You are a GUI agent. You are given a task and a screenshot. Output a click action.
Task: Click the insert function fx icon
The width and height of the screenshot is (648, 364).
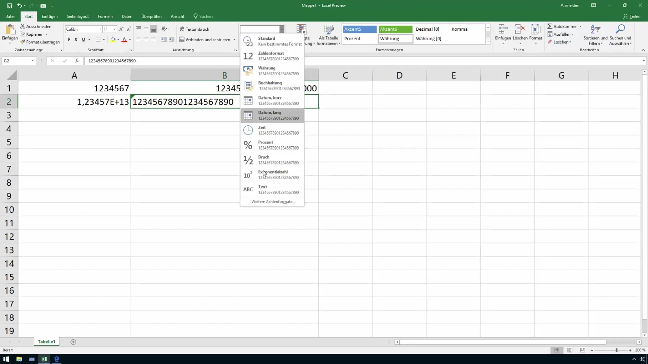[x=77, y=61]
